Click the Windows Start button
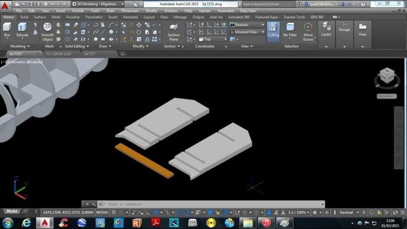Screen dimensions: 407x229 coord(8,223)
